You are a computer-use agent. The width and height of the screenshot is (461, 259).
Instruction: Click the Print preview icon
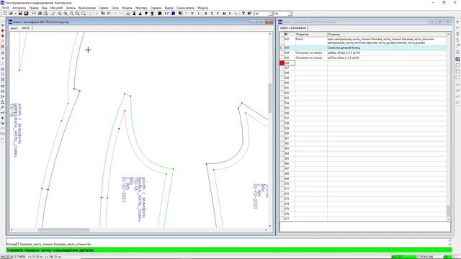click(45, 14)
